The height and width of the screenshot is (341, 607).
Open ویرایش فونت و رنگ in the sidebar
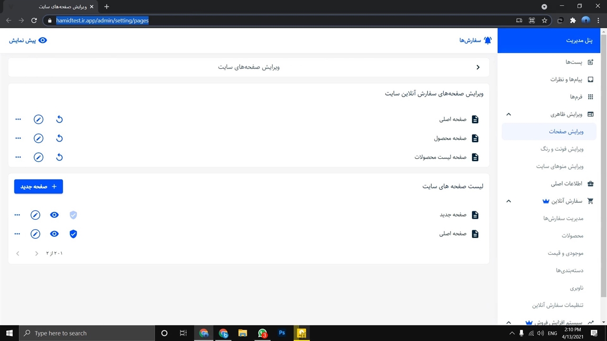(562, 149)
